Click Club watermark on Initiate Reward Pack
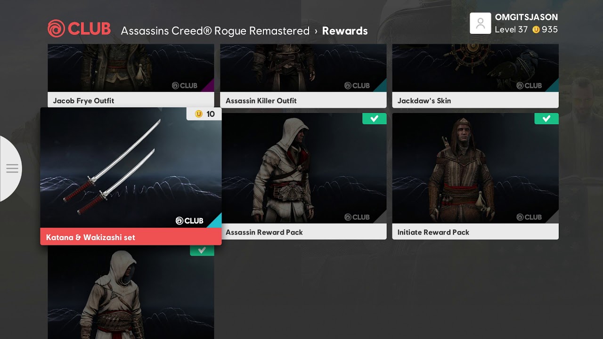The height and width of the screenshot is (339, 603). (529, 217)
